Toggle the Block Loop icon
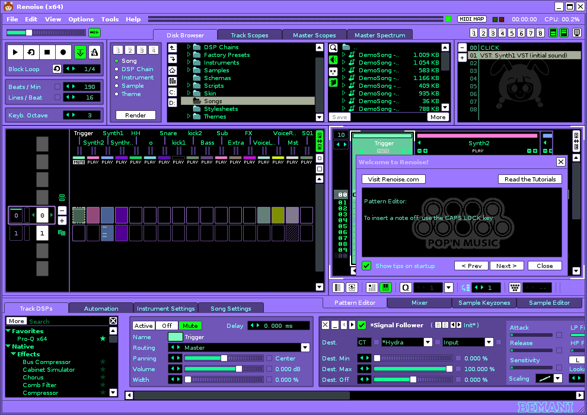 click(56, 69)
